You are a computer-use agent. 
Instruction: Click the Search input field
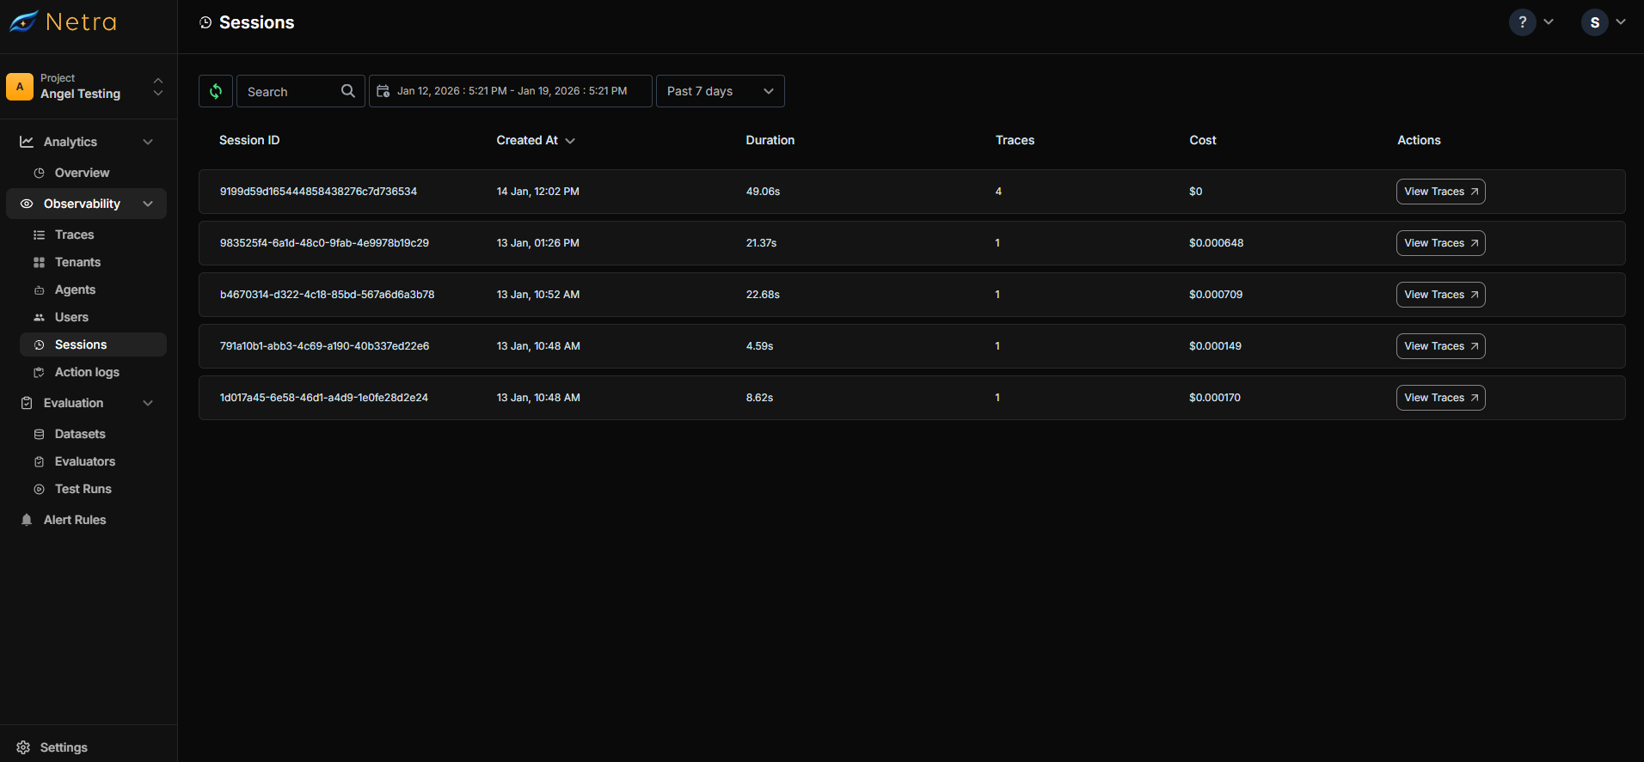[301, 91]
